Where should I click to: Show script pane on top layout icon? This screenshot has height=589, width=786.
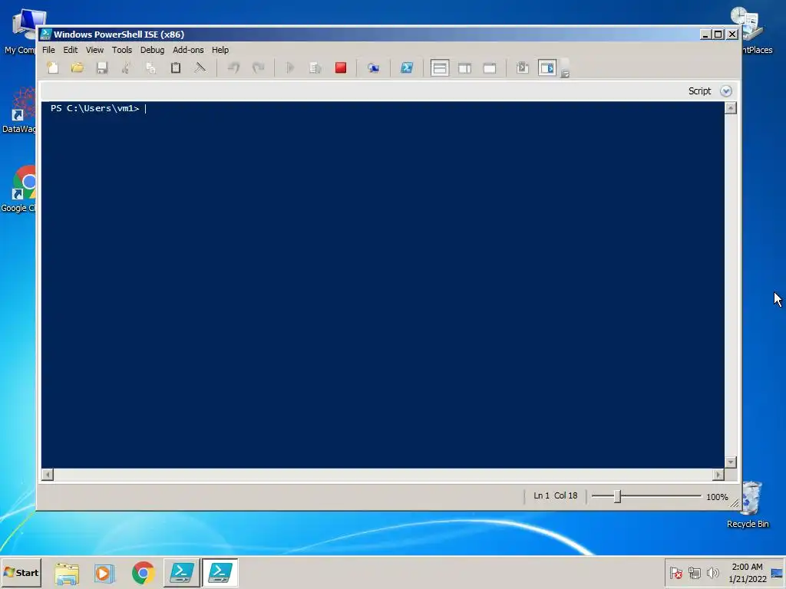(x=440, y=67)
